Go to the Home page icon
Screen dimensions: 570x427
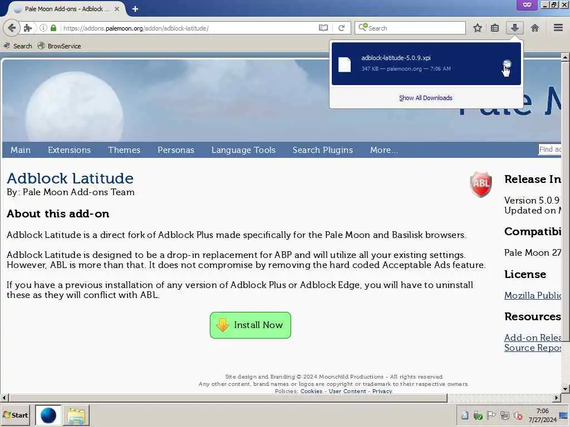tap(535, 28)
